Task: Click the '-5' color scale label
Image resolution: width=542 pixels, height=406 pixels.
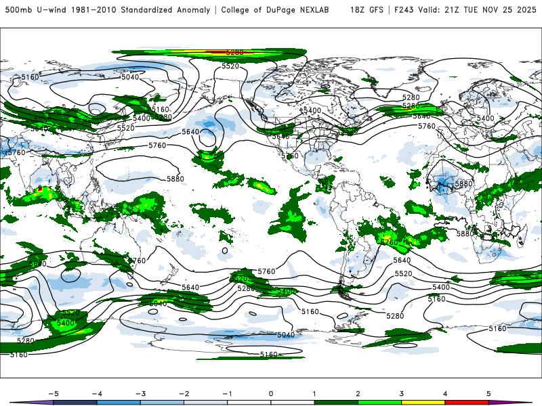Action: (54, 394)
